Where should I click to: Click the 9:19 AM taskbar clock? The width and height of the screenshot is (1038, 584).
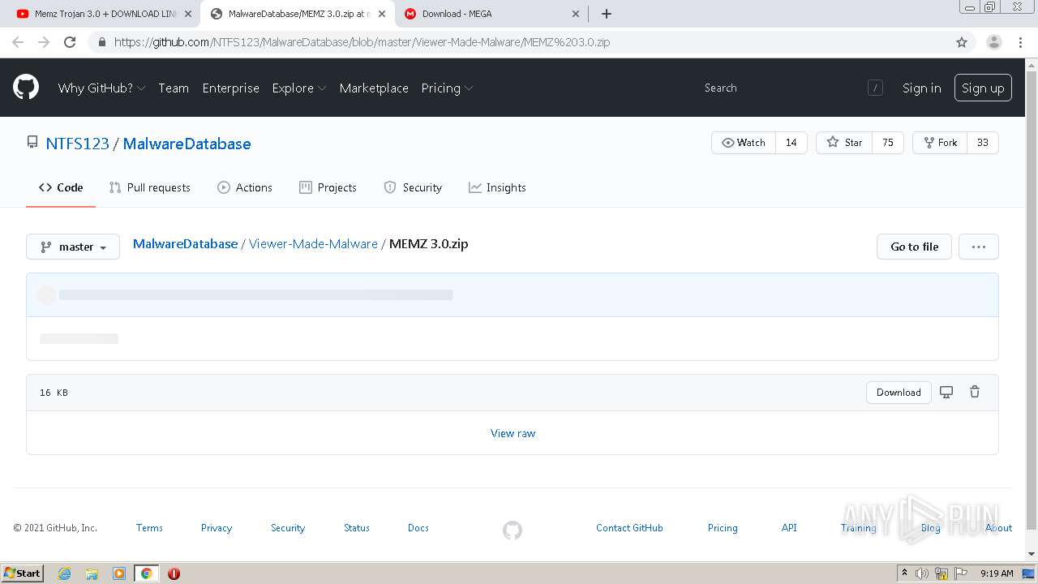pyautogui.click(x=997, y=573)
